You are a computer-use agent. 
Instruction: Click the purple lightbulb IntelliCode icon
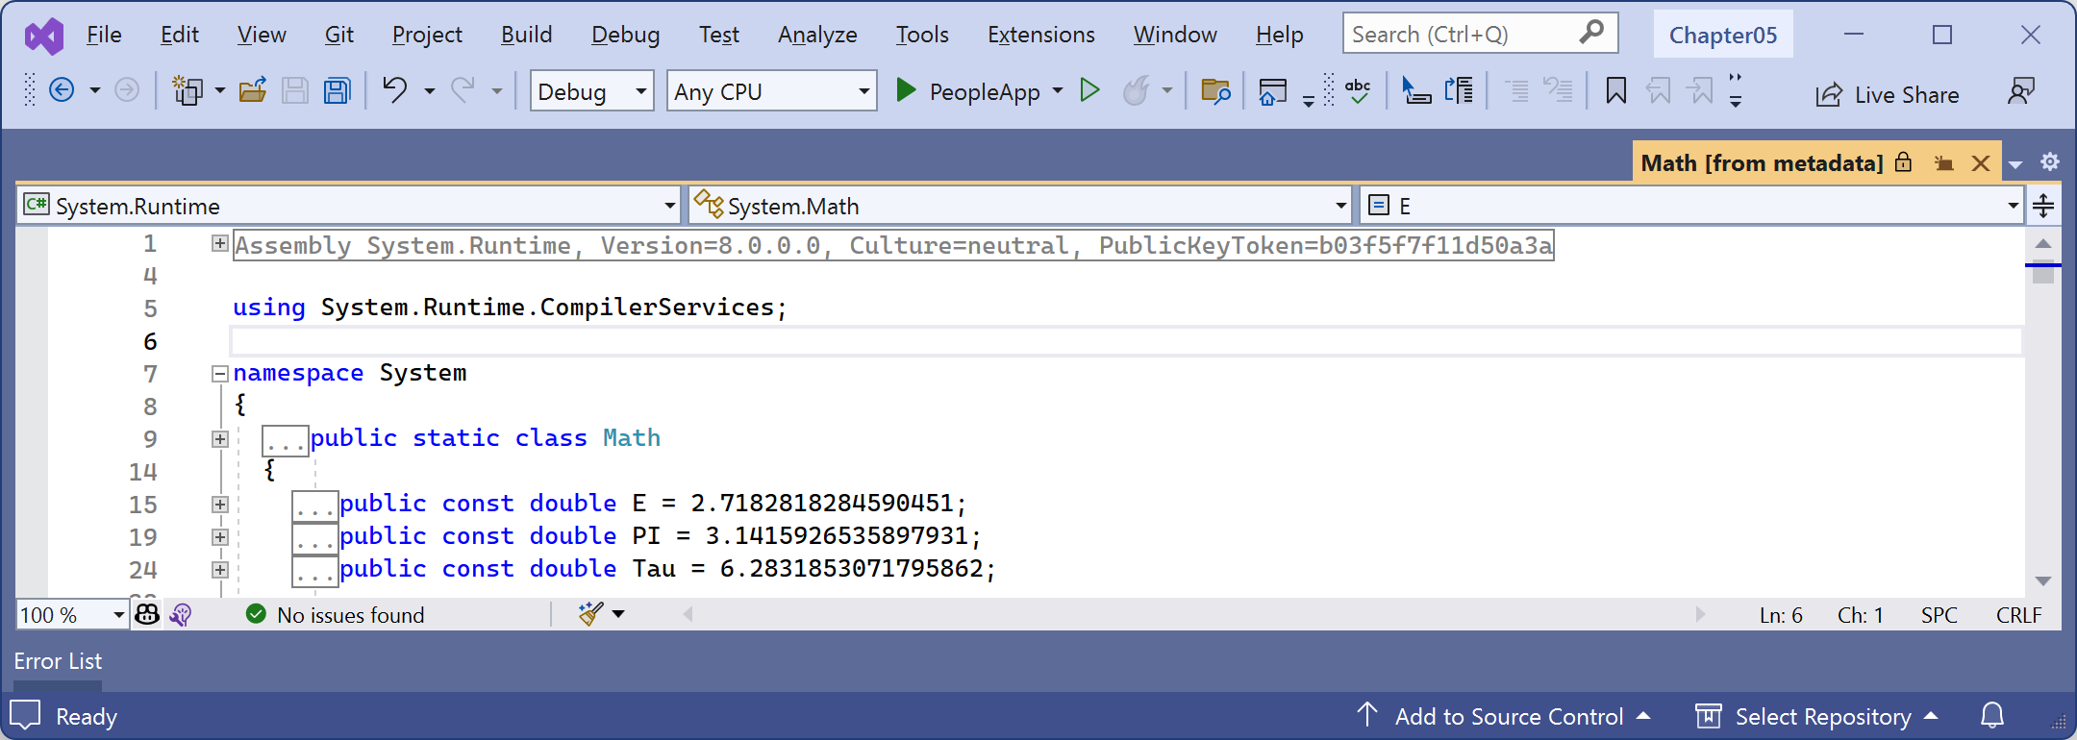click(x=181, y=614)
